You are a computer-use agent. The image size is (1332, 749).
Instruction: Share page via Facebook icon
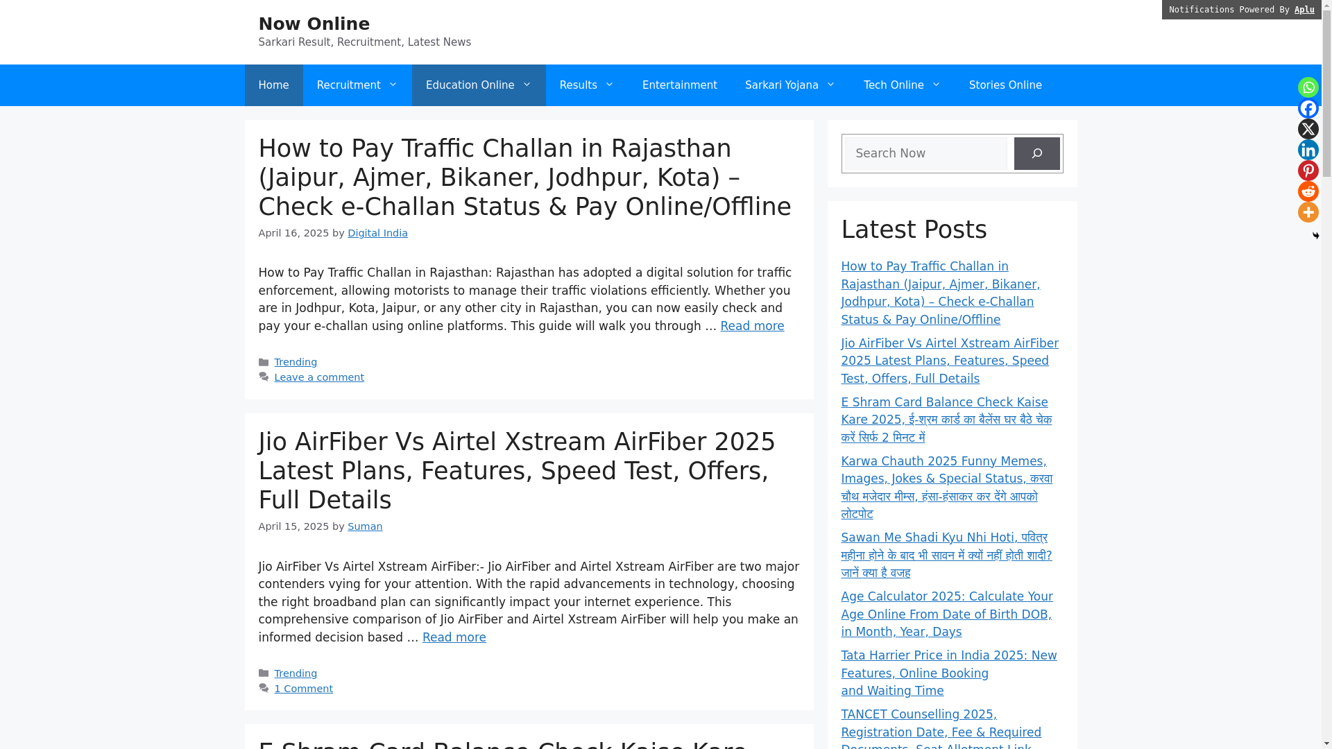tap(1308, 108)
